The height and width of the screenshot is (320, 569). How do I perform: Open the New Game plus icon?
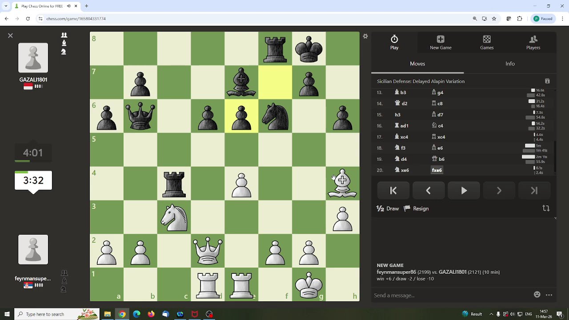click(x=441, y=39)
